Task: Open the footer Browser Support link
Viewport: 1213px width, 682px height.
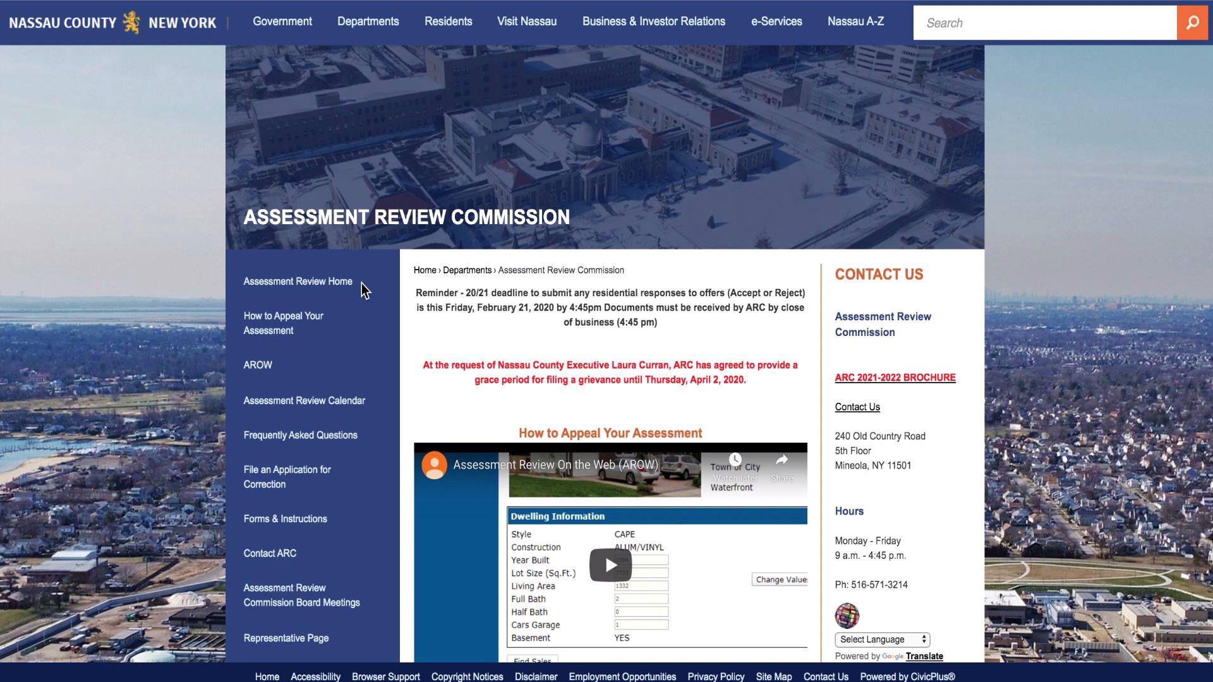Action: [386, 677]
